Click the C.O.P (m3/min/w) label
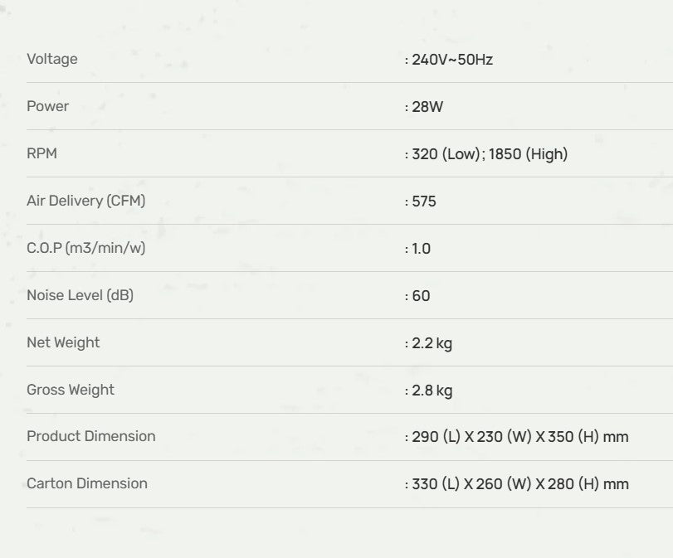 pyautogui.click(x=86, y=248)
